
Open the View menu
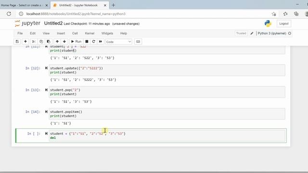46,33
